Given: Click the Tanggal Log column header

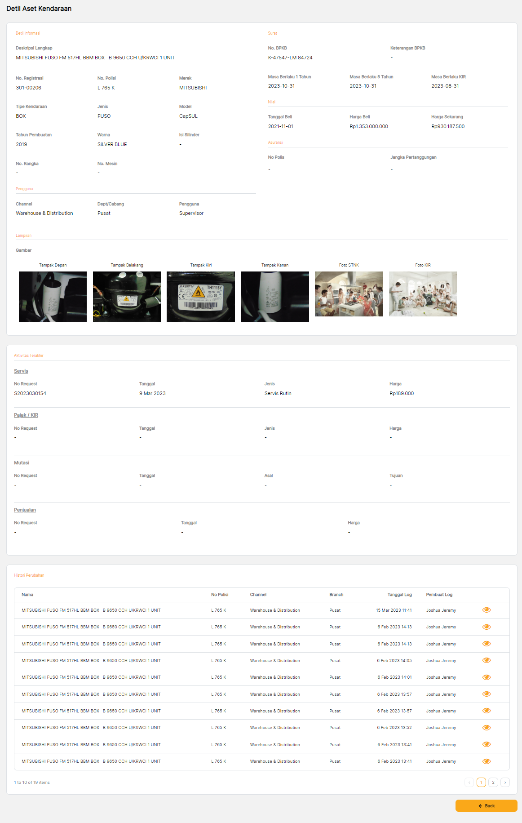Looking at the screenshot, I should coord(399,595).
